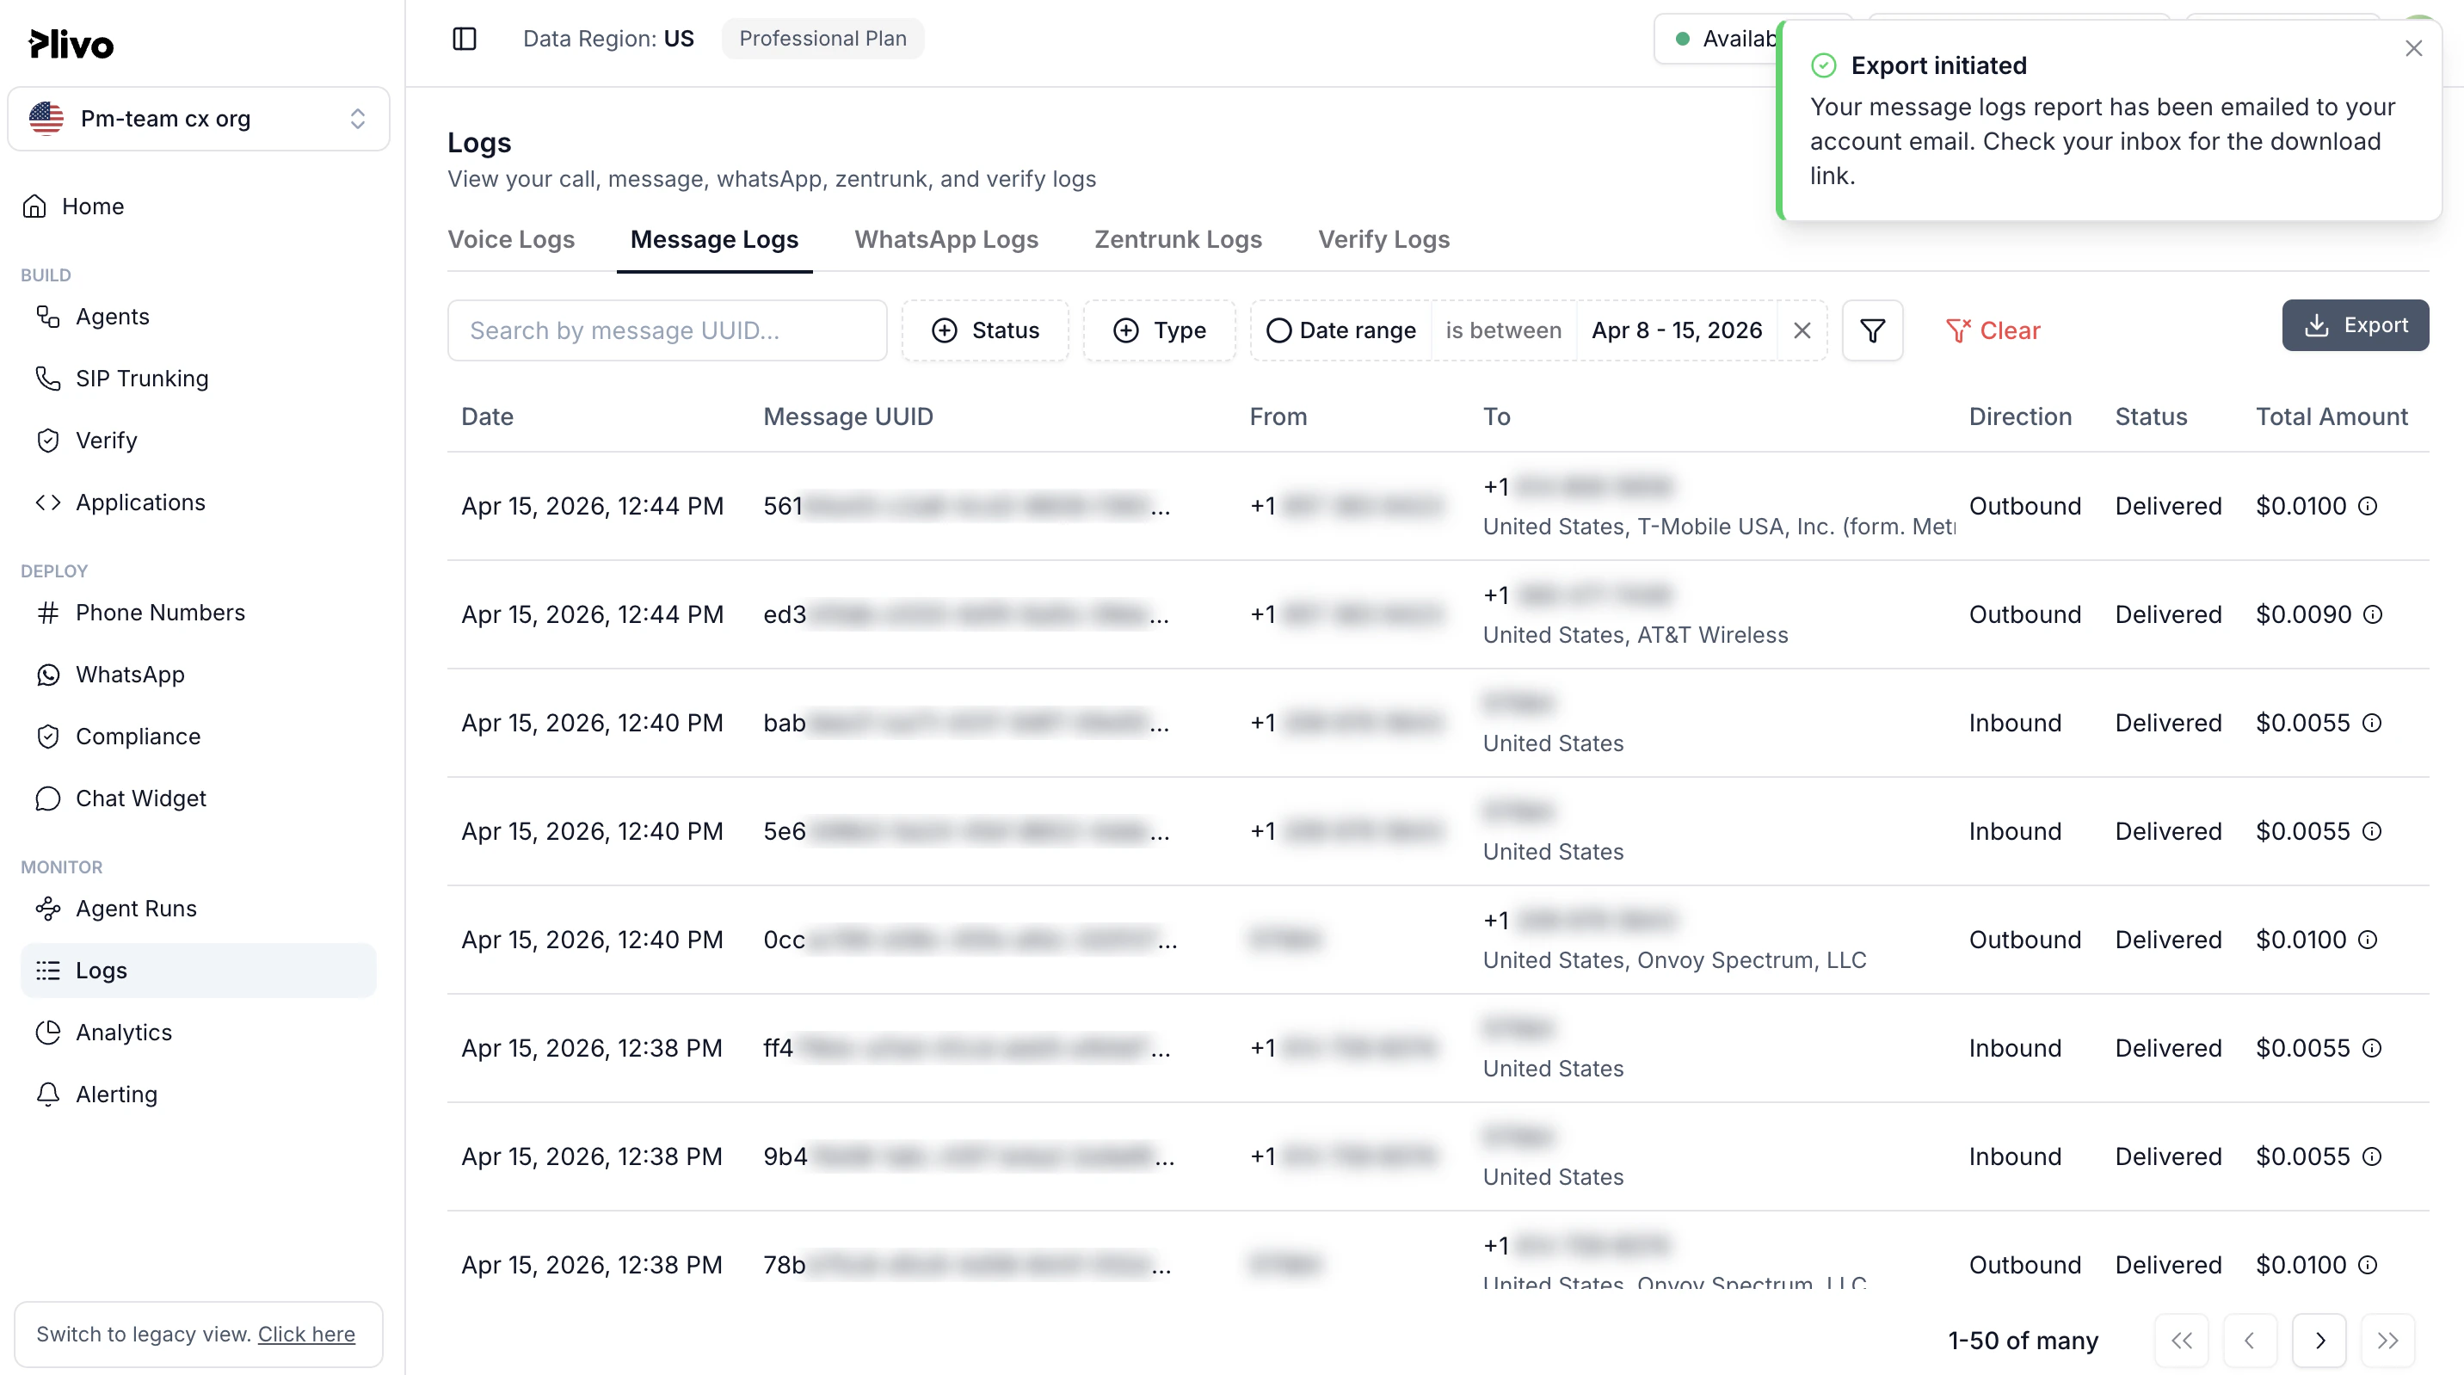Click the Status column header
Image resolution: width=2464 pixels, height=1375 pixels.
click(2151, 418)
